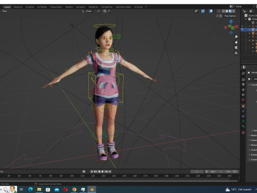
Task: Switch to Animation workspace tab
Action: [x=81, y=7]
